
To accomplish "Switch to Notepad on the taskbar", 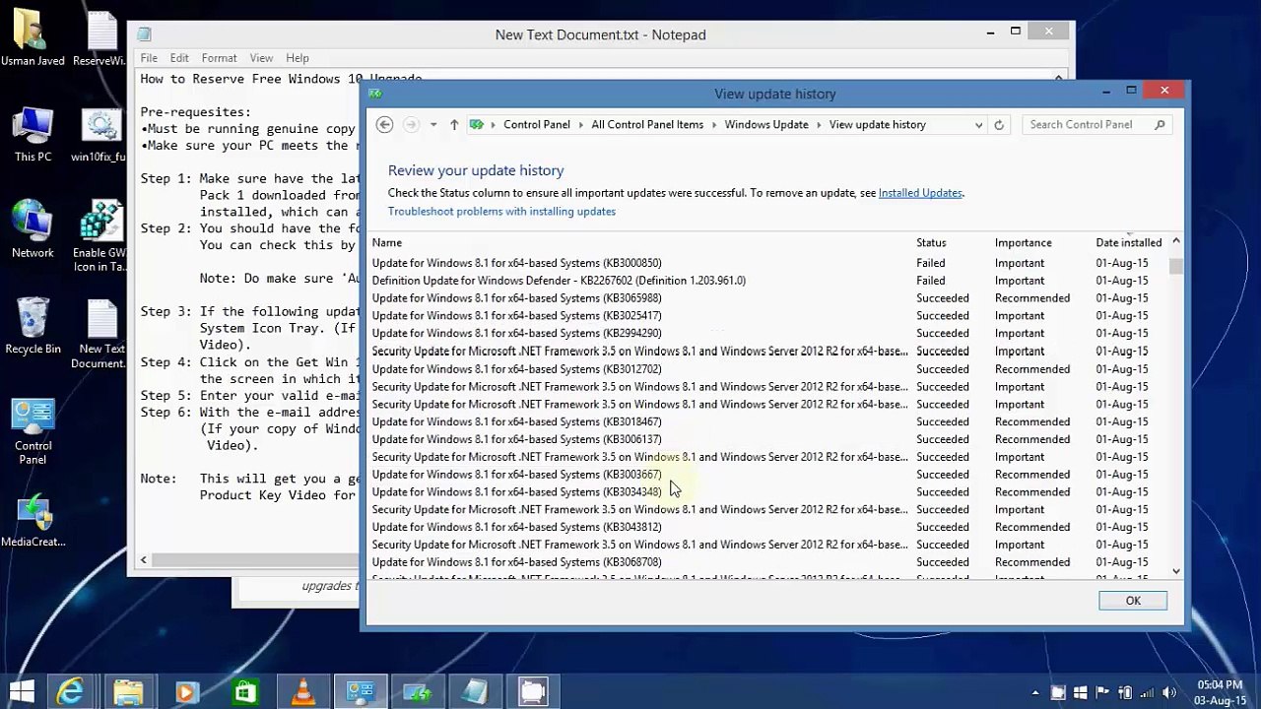I will [x=476, y=692].
